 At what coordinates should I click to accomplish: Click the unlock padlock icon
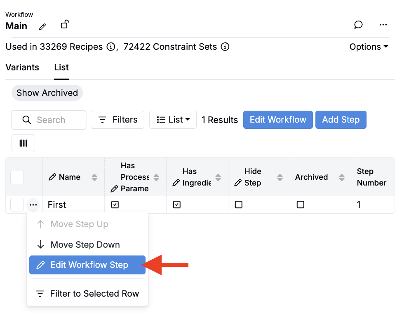tap(64, 25)
